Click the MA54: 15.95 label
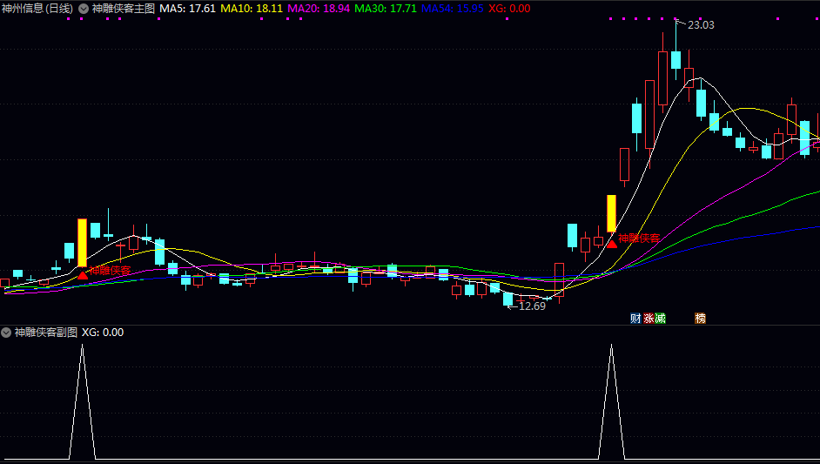The height and width of the screenshot is (464, 820). (453, 9)
